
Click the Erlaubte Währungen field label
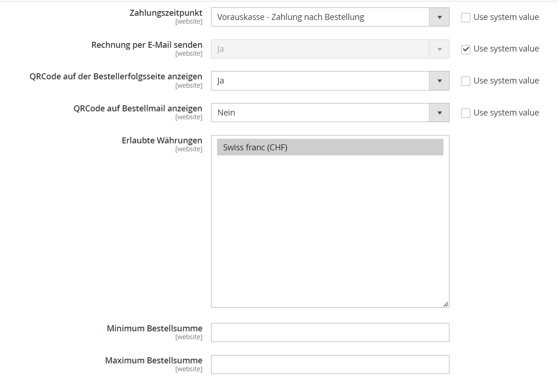pos(161,140)
